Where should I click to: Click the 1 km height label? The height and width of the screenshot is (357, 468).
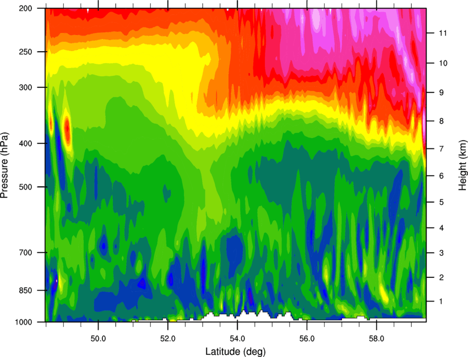click(x=442, y=302)
